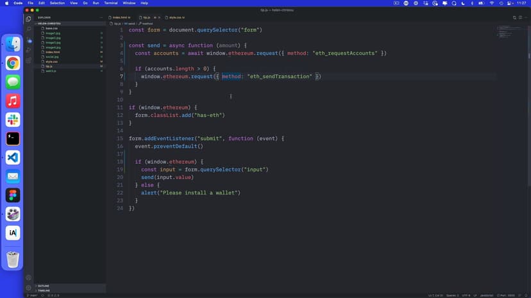
Task: Open the Source Control view
Action: coord(28,40)
